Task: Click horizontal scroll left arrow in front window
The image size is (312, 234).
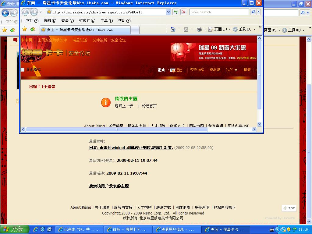Action: pos(23,129)
